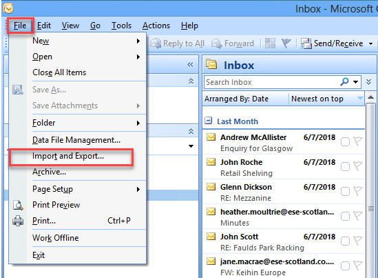The image size is (378, 278).
Task: Flag the John Roche email
Action: tap(358, 166)
